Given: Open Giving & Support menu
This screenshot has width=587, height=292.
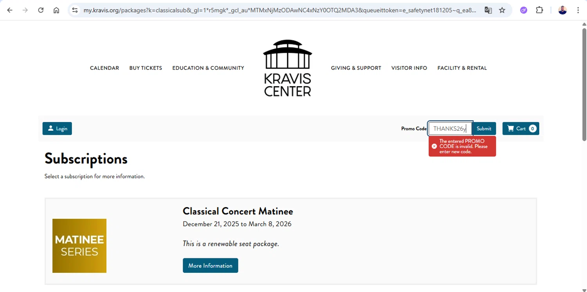Looking at the screenshot, I should coord(356,68).
